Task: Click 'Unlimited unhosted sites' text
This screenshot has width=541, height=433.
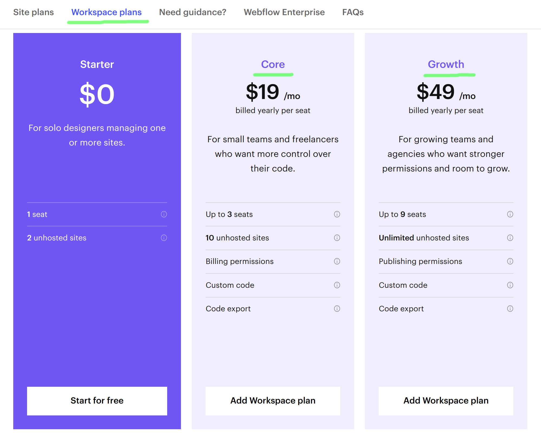Action: click(x=424, y=238)
